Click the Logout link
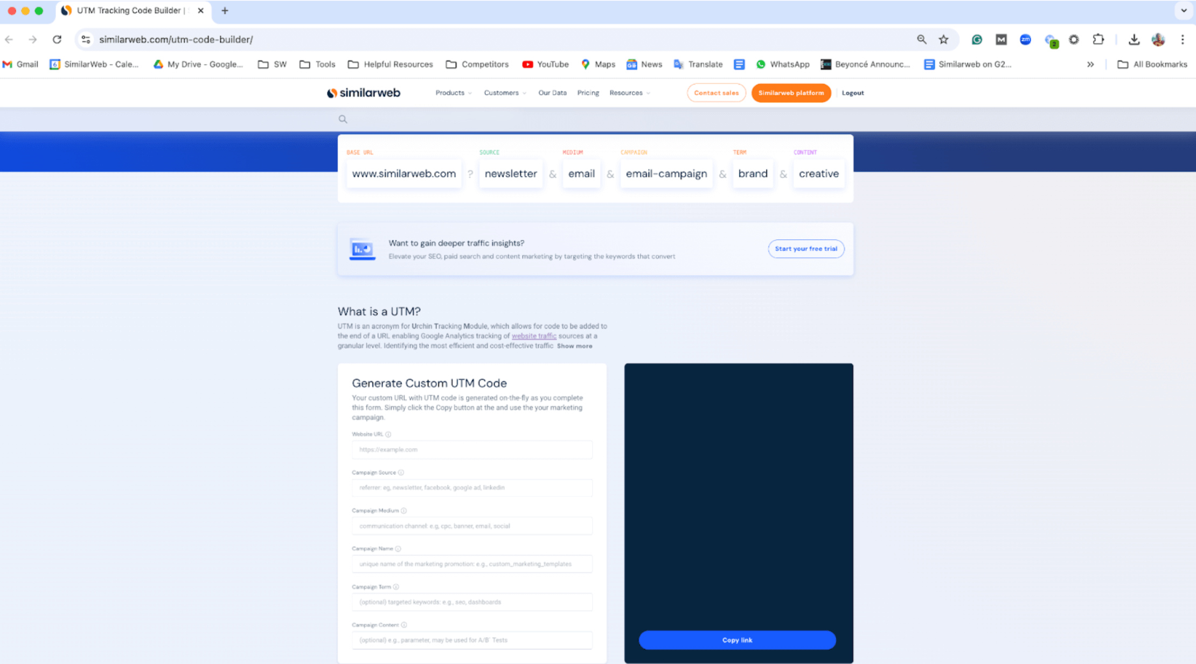 pyautogui.click(x=852, y=93)
